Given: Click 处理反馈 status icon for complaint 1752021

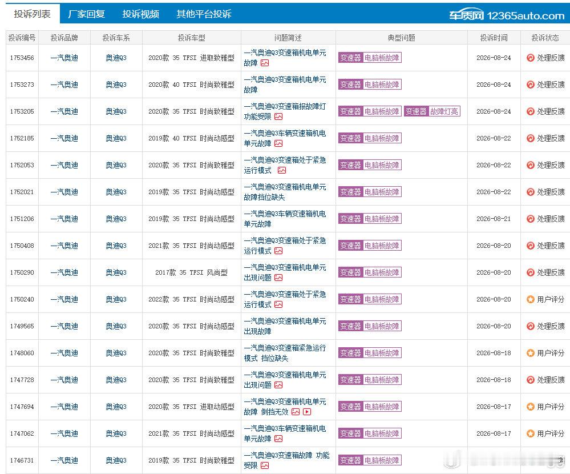Looking at the screenshot, I should click(531, 192).
